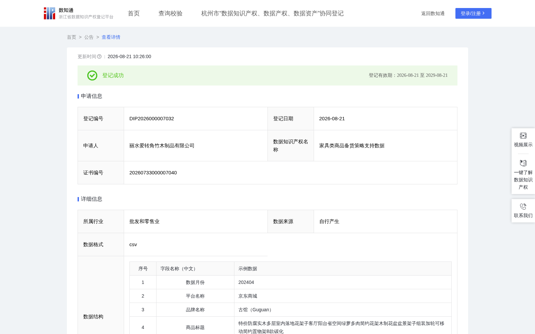
Task: Click the 登记编号 label cell
Action: tap(101, 119)
